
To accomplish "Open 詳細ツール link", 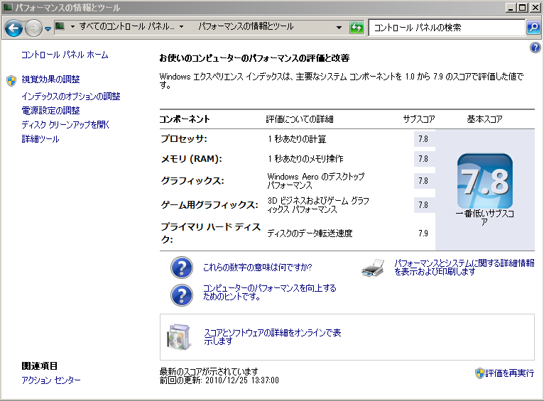I will [x=40, y=139].
